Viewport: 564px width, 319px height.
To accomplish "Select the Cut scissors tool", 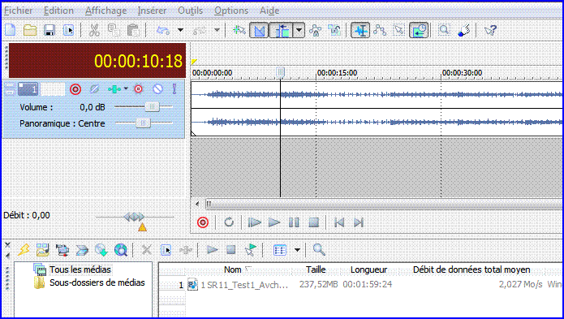I will click(x=94, y=30).
